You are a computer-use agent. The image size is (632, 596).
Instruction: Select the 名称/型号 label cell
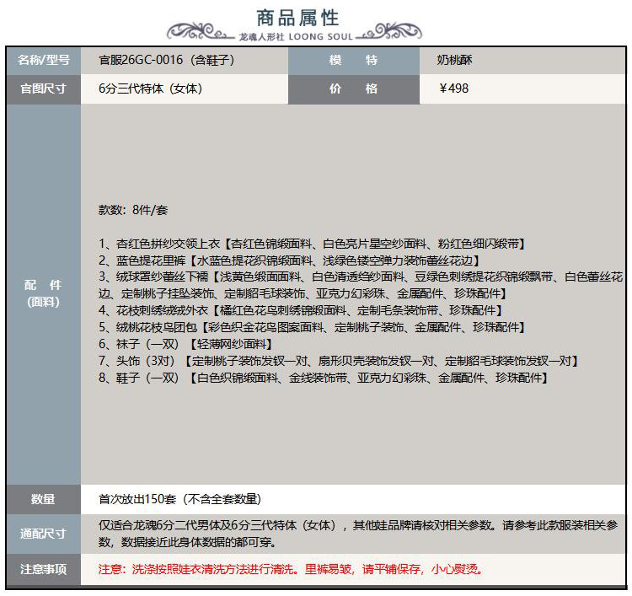click(x=44, y=60)
